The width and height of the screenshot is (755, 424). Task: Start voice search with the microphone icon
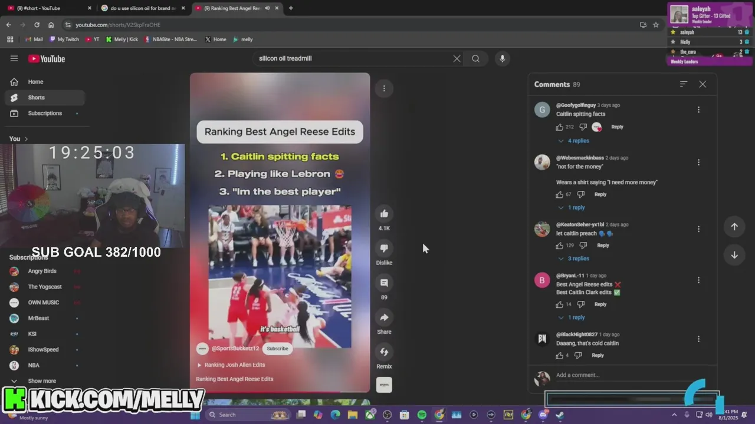[502, 58]
